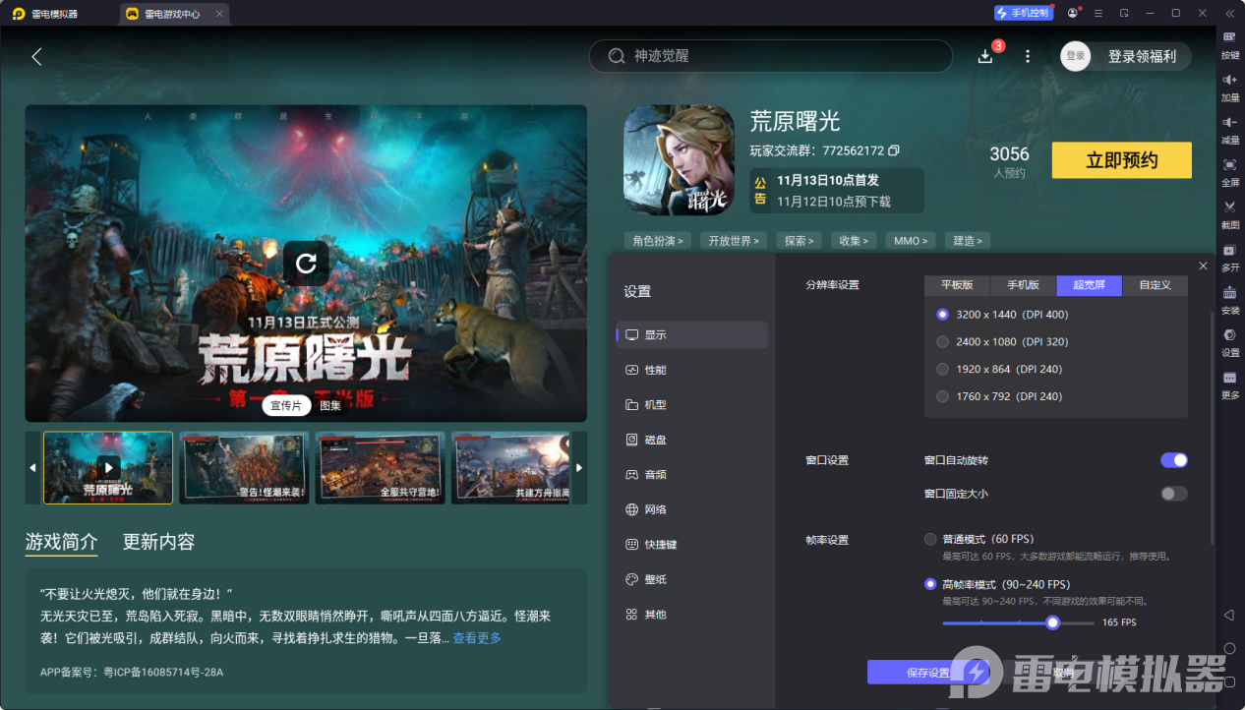Open the downloads icon with badge 3

(984, 56)
